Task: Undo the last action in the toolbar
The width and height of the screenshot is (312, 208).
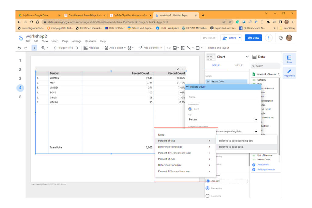Action: point(19,48)
